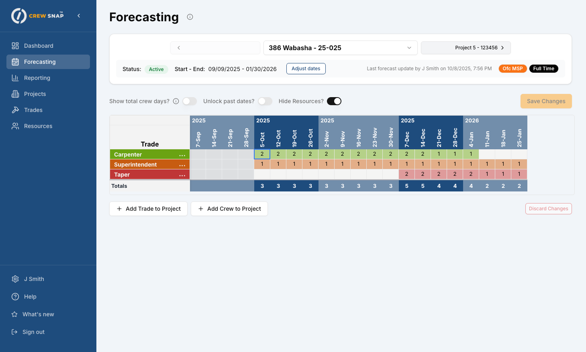Turn on Unlock past dates switch
The width and height of the screenshot is (586, 352).
pos(265,101)
